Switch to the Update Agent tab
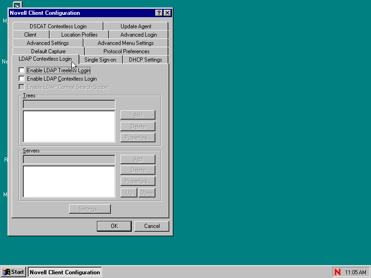Image resolution: width=371 pixels, height=278 pixels. [x=136, y=26]
